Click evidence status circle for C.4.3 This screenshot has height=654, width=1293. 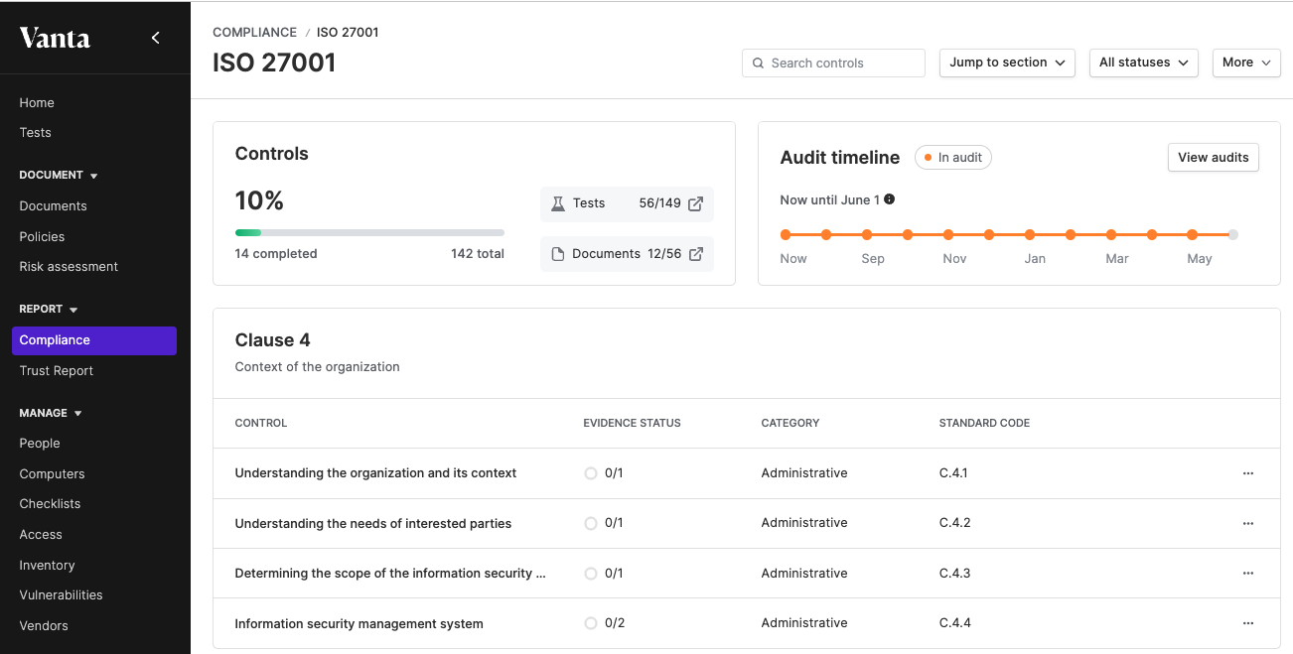pos(591,574)
